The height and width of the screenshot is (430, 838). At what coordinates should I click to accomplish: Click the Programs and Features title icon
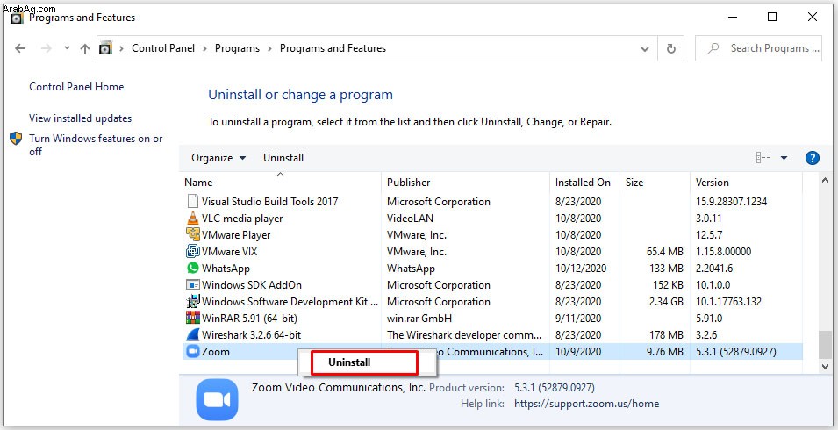pos(17,18)
